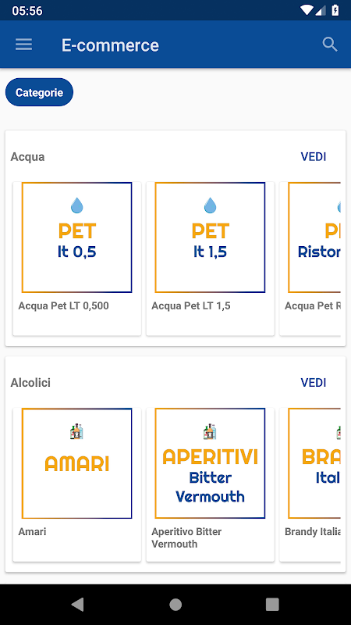The image size is (351, 625).
Task: Click VEDI next to Alcolici
Action: point(314,383)
